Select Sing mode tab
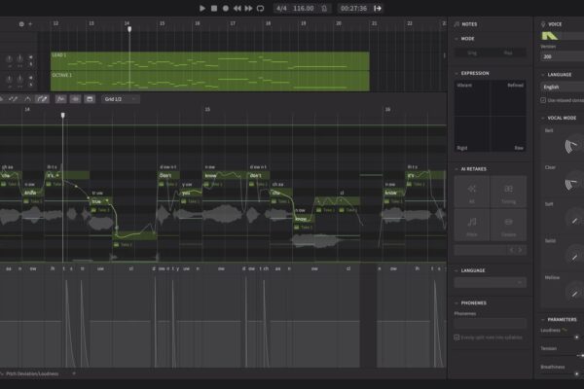Screen dimensions: 584x389 pyautogui.click(x=472, y=53)
